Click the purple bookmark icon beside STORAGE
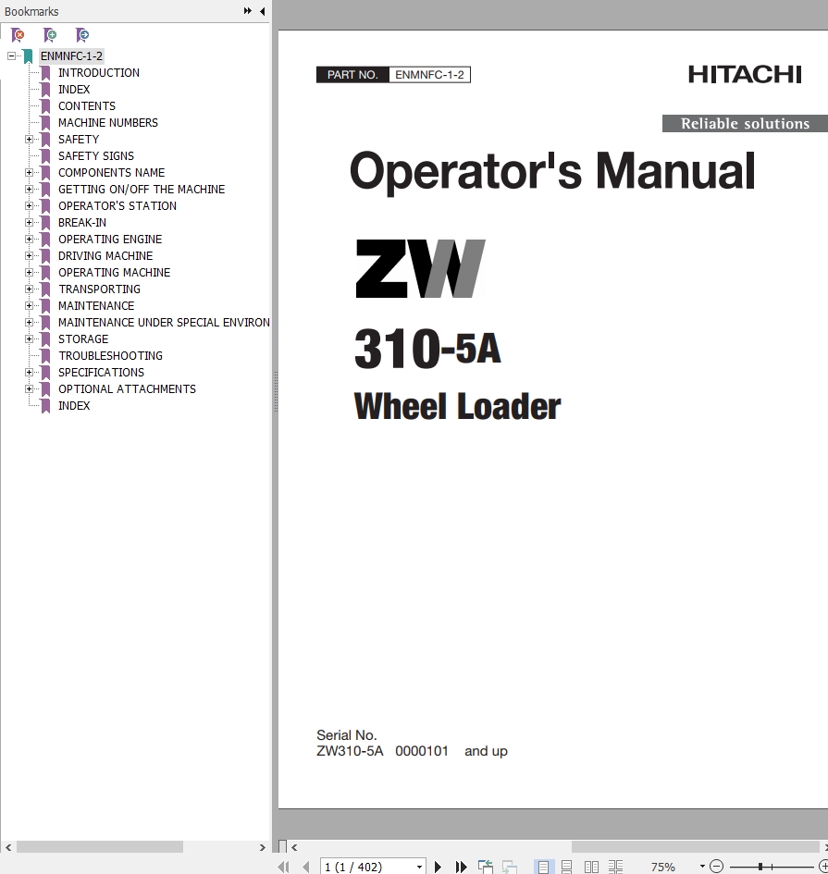The width and height of the screenshot is (828, 874). pyautogui.click(x=45, y=339)
